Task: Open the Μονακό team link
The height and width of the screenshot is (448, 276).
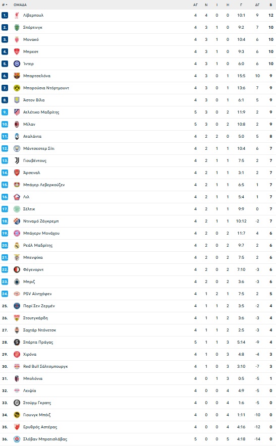Action: click(x=31, y=40)
